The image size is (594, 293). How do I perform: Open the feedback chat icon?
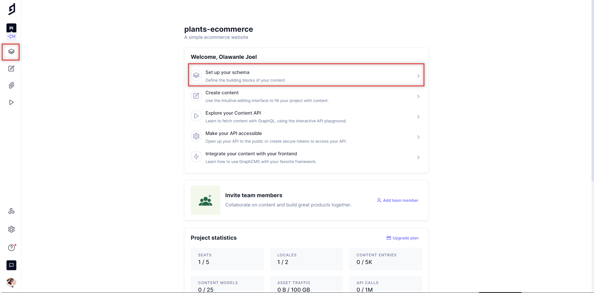pyautogui.click(x=11, y=265)
